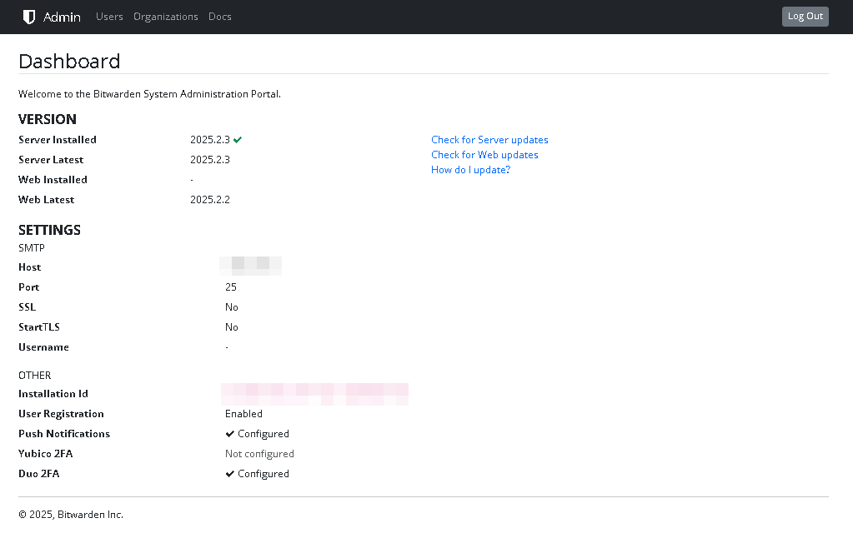853x543 pixels.
Task: Follow Check for Server updates link
Action: click(489, 140)
